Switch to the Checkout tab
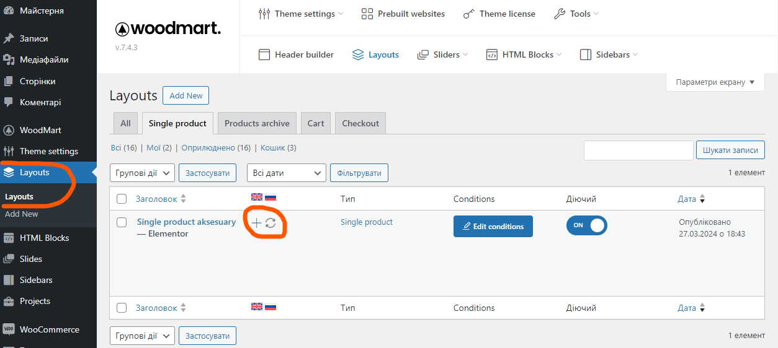 pos(360,123)
